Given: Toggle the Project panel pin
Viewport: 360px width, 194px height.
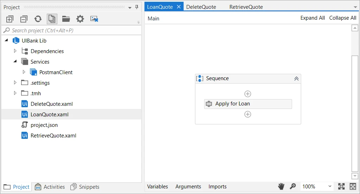Looking at the screenshot, I should point(137,7).
